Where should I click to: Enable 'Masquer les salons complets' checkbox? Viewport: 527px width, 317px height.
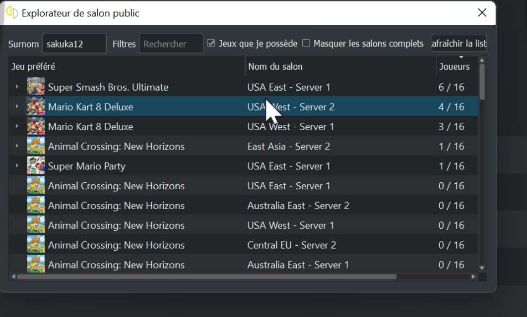(x=306, y=44)
